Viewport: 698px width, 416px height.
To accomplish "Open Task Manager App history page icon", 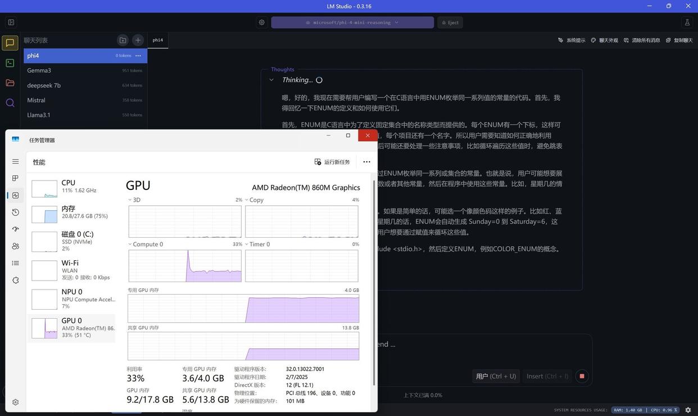I will tap(15, 212).
